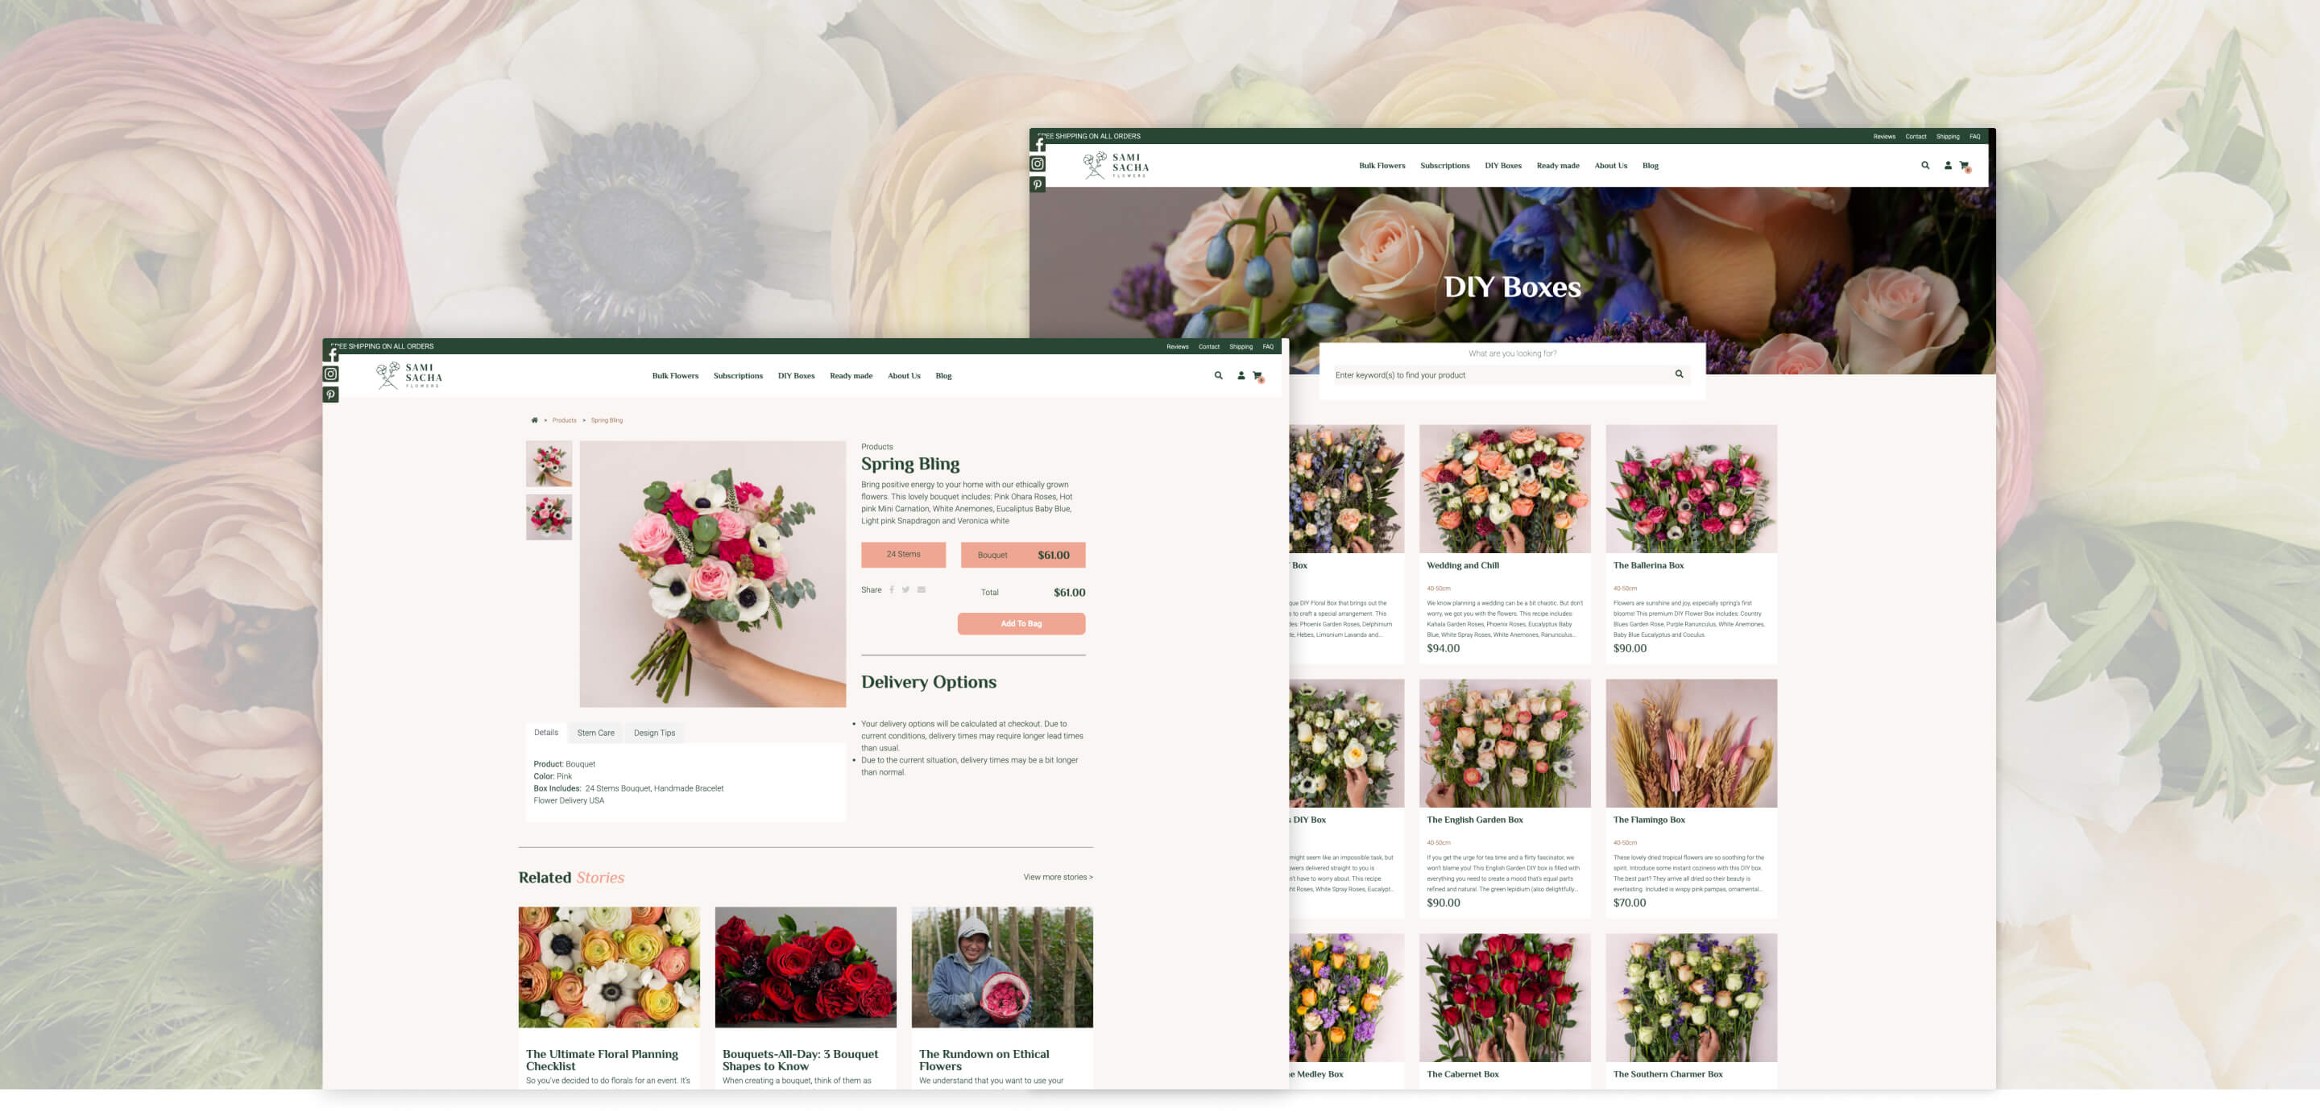The width and height of the screenshot is (2320, 1116).
Task: Select the Bouquet $61.00 option button
Action: click(1023, 556)
